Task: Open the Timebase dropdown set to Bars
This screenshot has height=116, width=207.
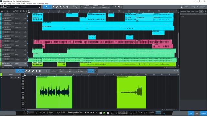Action: click(x=96, y=8)
